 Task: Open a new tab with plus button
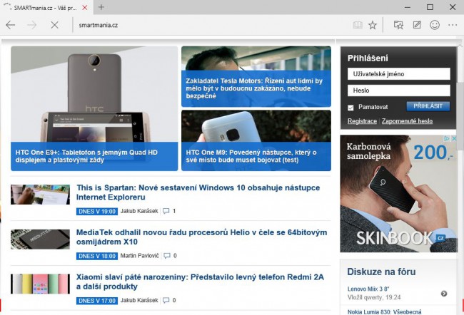[x=101, y=7]
